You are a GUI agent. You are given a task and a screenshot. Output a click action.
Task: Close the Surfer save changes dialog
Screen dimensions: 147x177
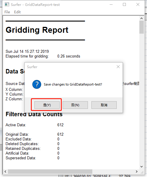(x=118, y=67)
